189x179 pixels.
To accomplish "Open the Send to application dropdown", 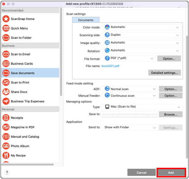I will tap(130, 128).
